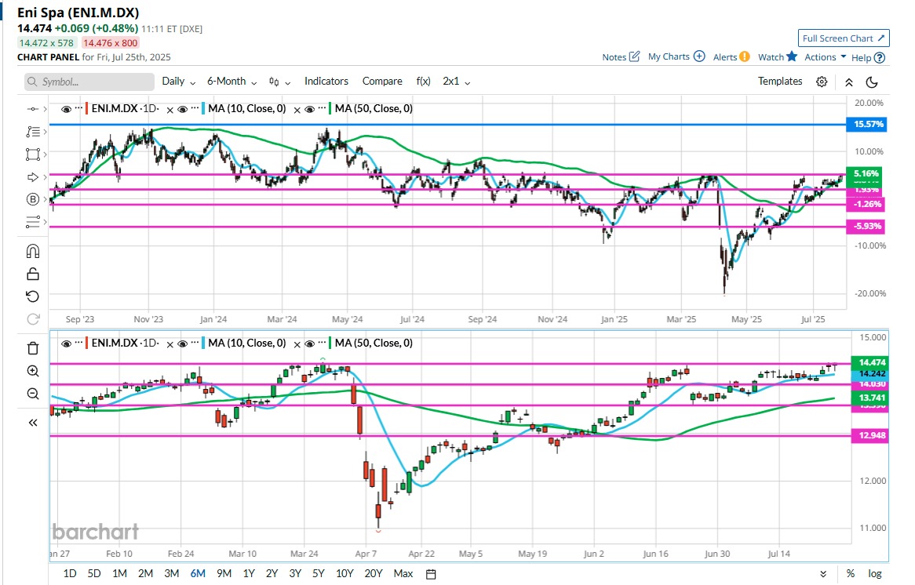The image size is (915, 585).
Task: Hide ENI.M.DX series in bottom chart
Action: click(x=66, y=343)
